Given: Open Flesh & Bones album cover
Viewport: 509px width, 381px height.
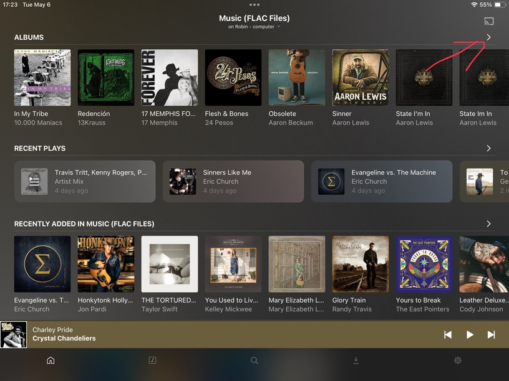Looking at the screenshot, I should 233,77.
